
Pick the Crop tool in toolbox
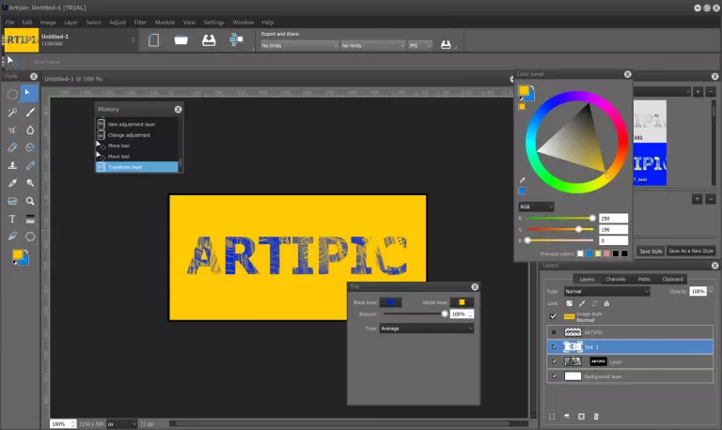coord(12,130)
